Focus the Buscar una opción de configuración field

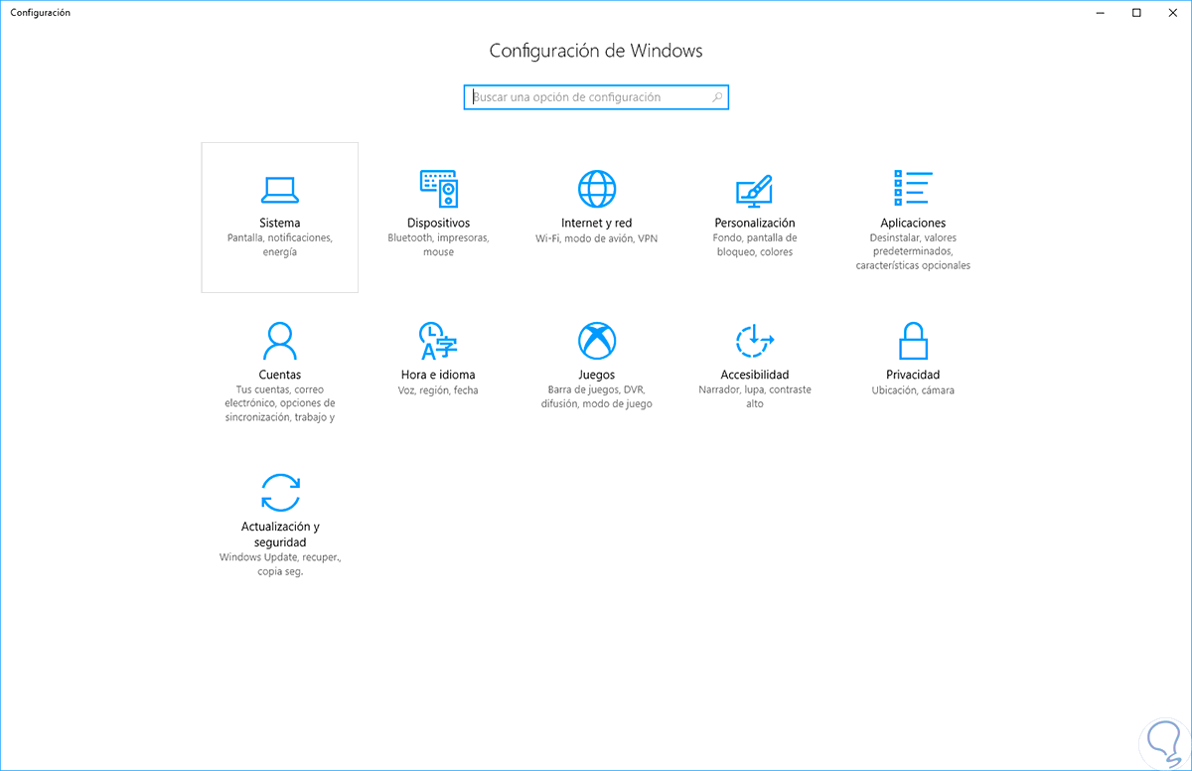tap(596, 97)
